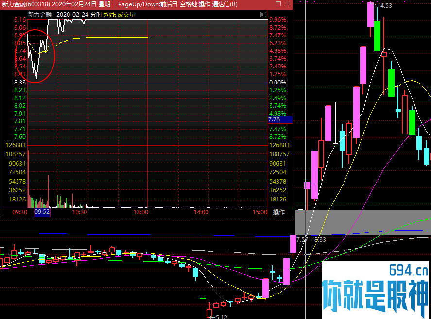Open the 操作 menu button
The image size is (431, 319).
pyautogui.click(x=279, y=212)
